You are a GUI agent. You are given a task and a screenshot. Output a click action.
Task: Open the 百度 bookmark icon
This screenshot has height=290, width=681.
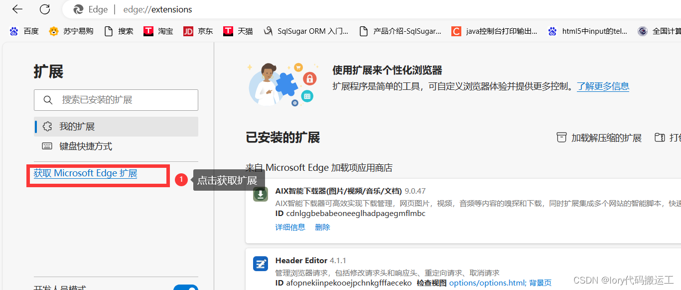point(13,31)
